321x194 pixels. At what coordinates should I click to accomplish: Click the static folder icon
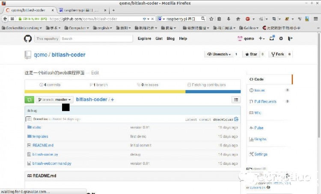pos(30,127)
